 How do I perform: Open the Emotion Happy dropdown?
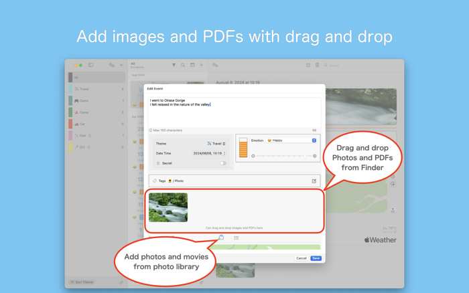tap(291, 140)
